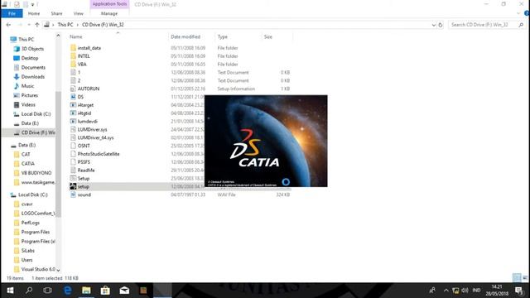Select the DS file icon
Screen dimensions: 530x298
pyautogui.click(x=73, y=97)
